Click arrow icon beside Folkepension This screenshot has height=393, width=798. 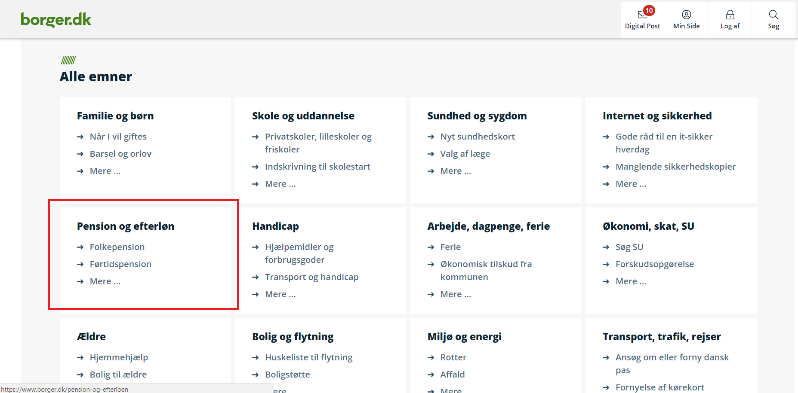[x=80, y=247]
